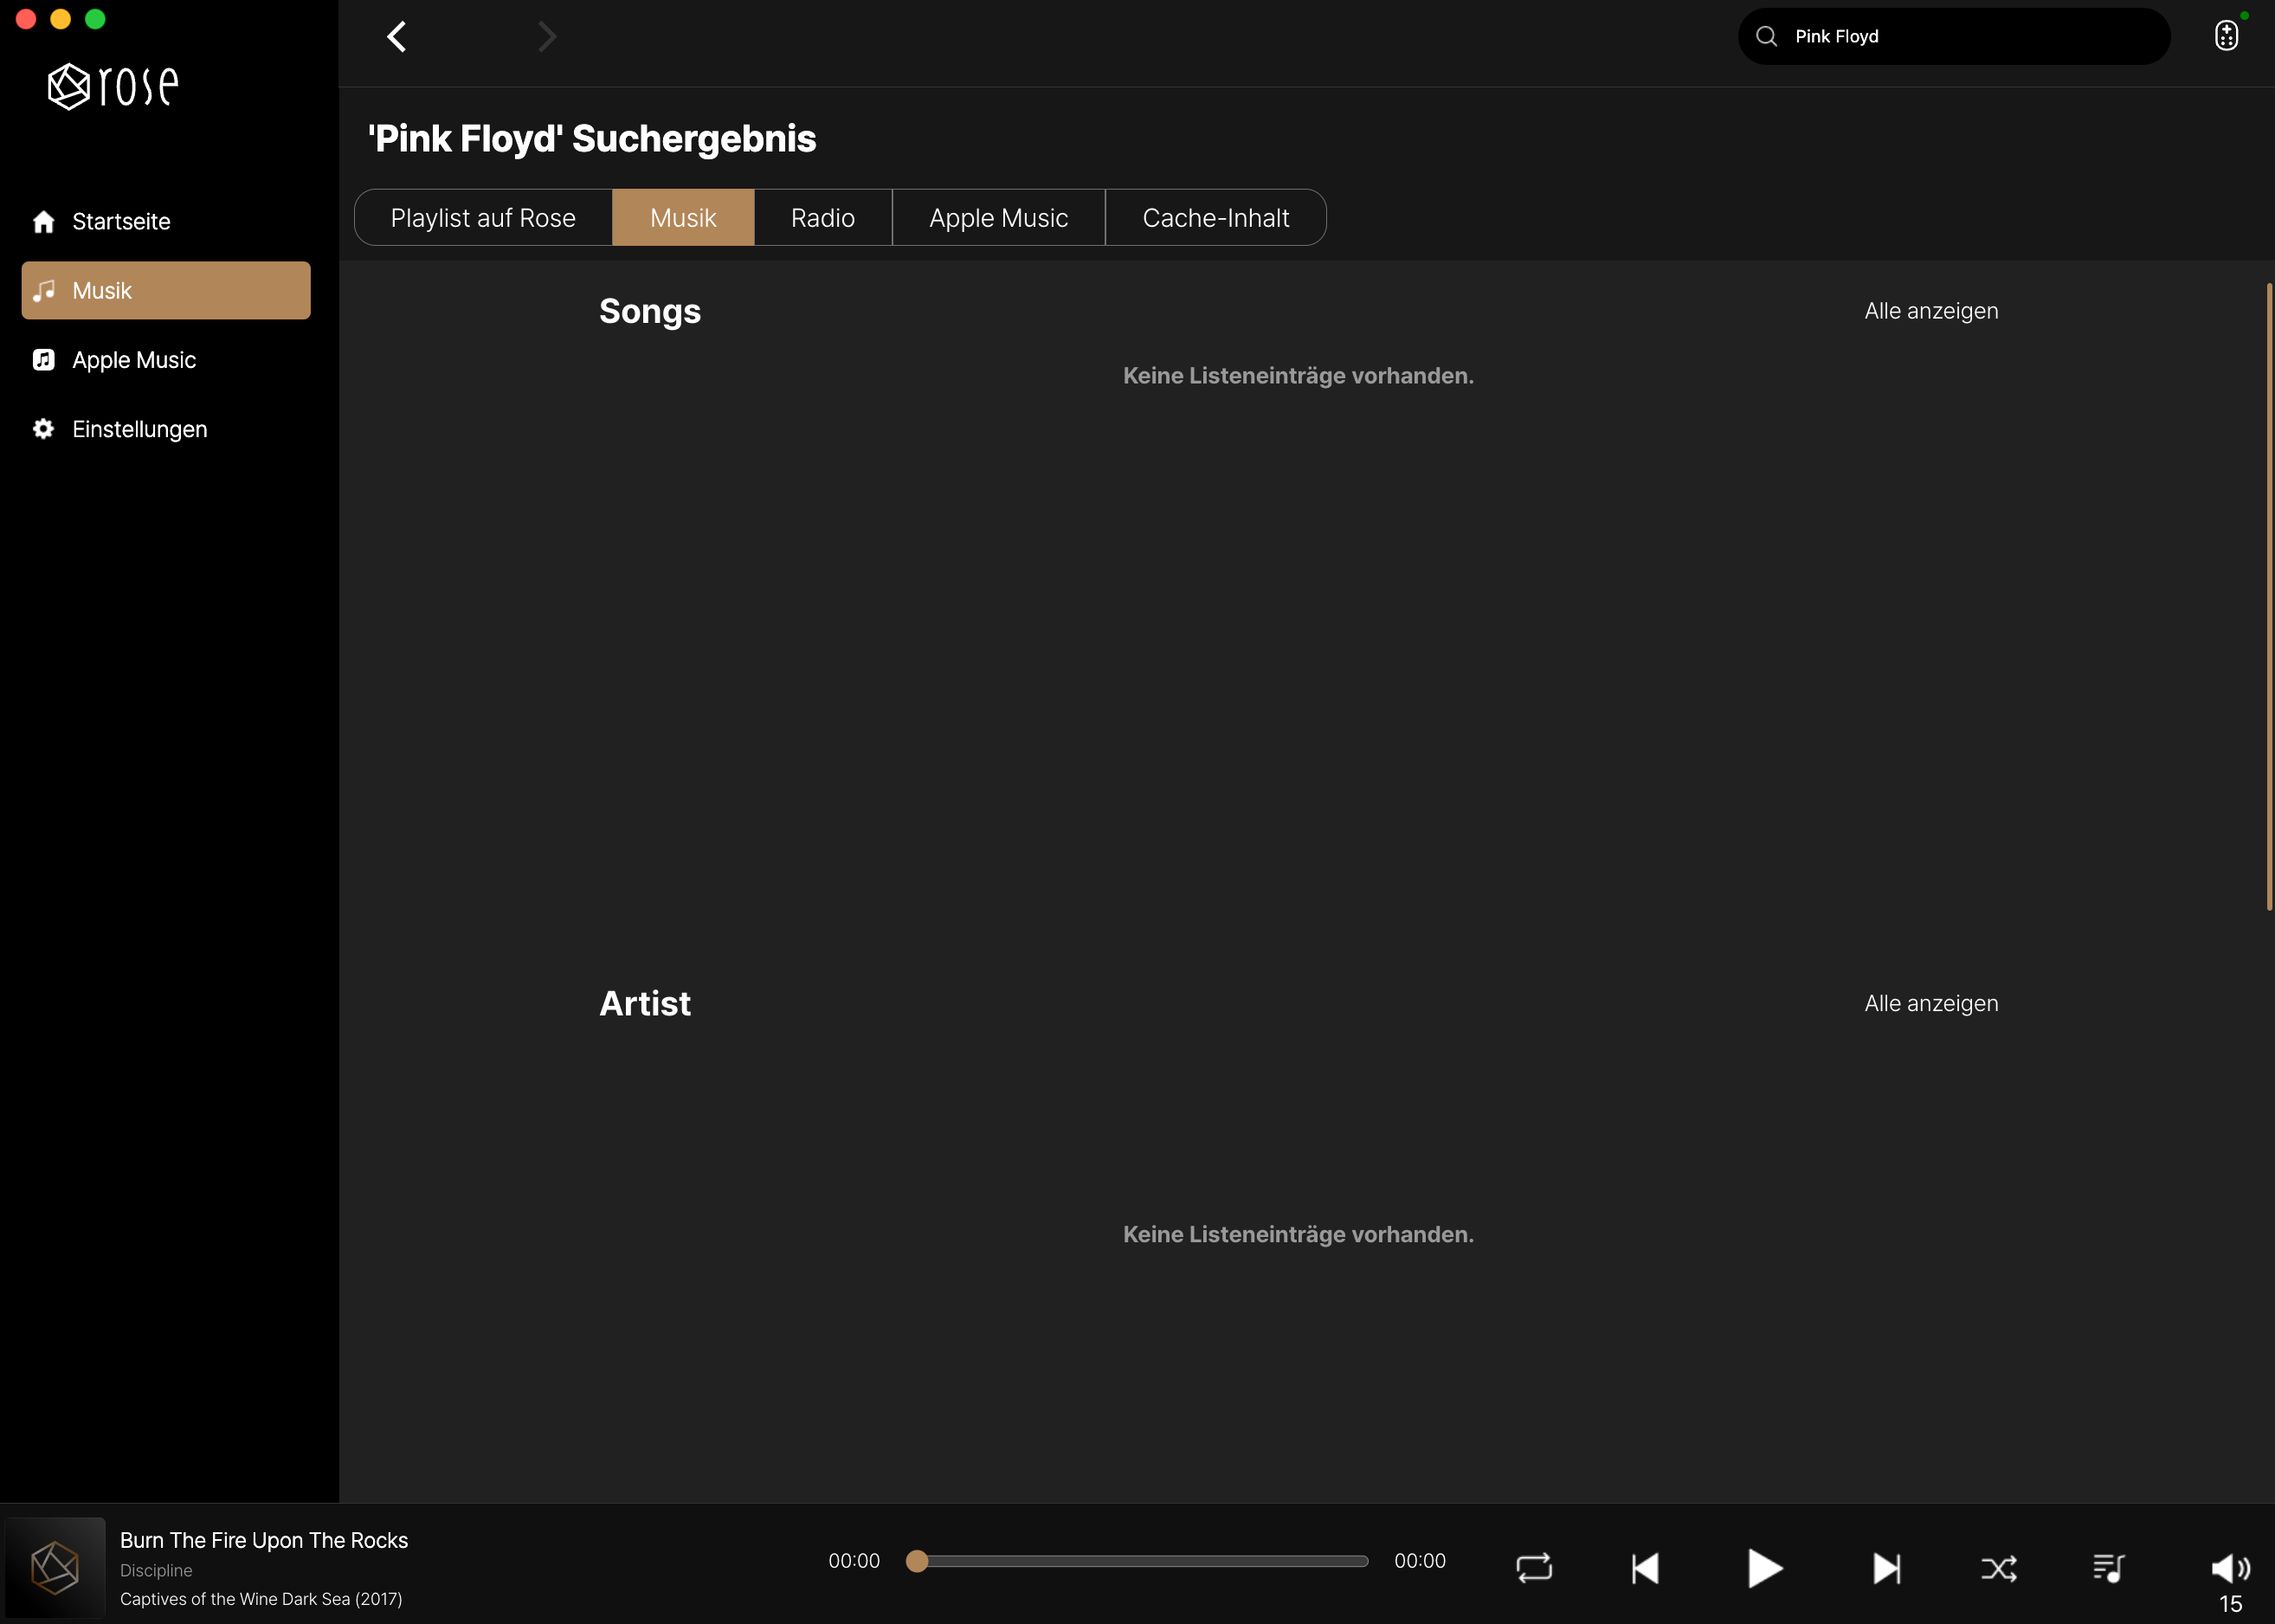Maximize the window with the green button
This screenshot has height=1624, width=2275.
(95, 19)
